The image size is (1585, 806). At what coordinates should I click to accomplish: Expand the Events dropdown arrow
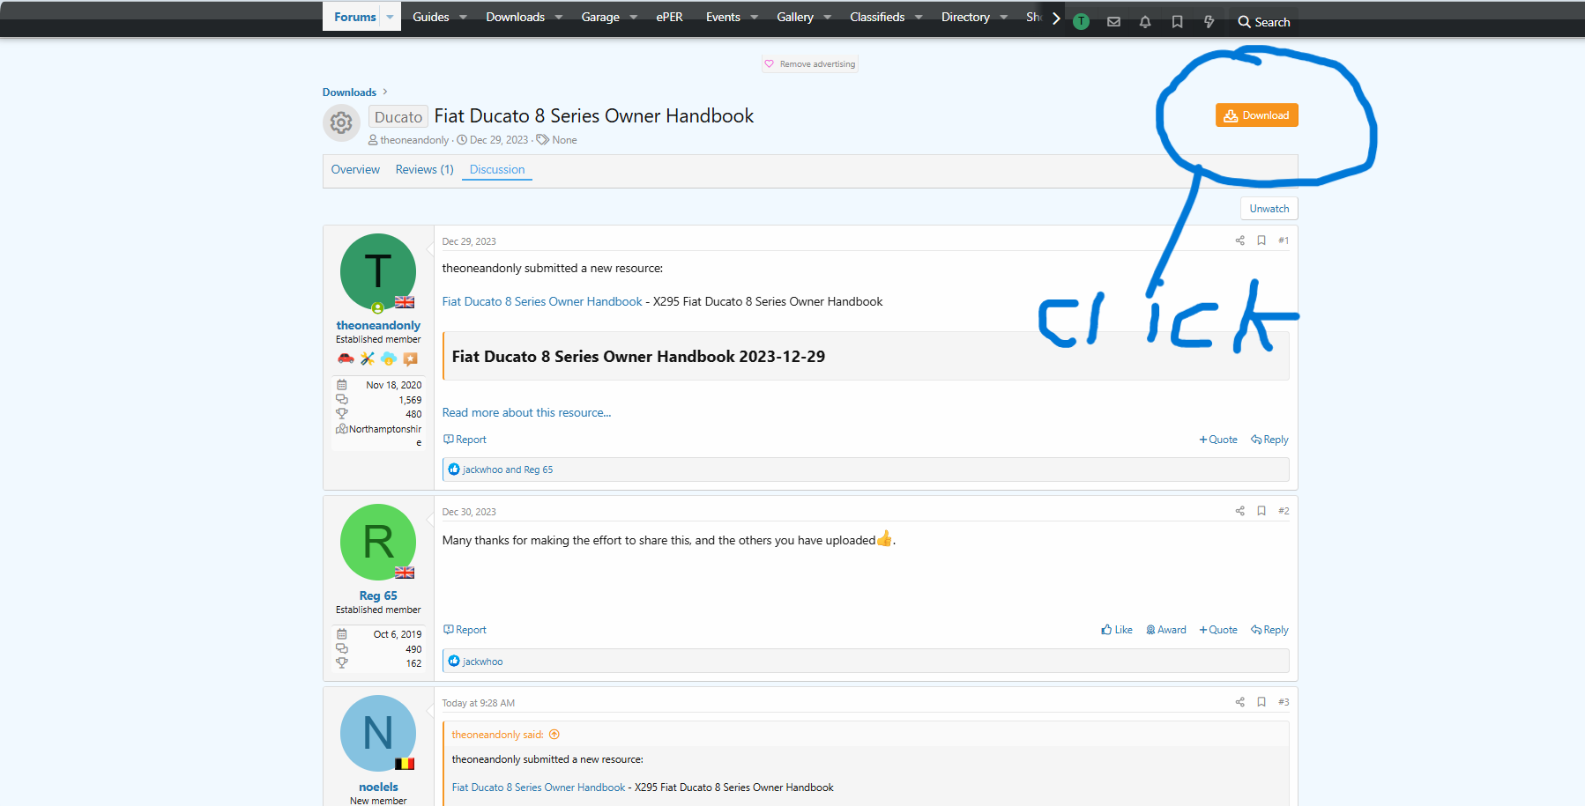[754, 17]
